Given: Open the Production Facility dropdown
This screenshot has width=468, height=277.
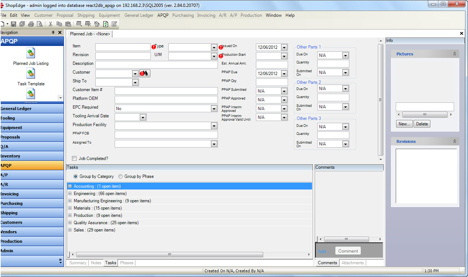Looking at the screenshot, I should [214, 126].
